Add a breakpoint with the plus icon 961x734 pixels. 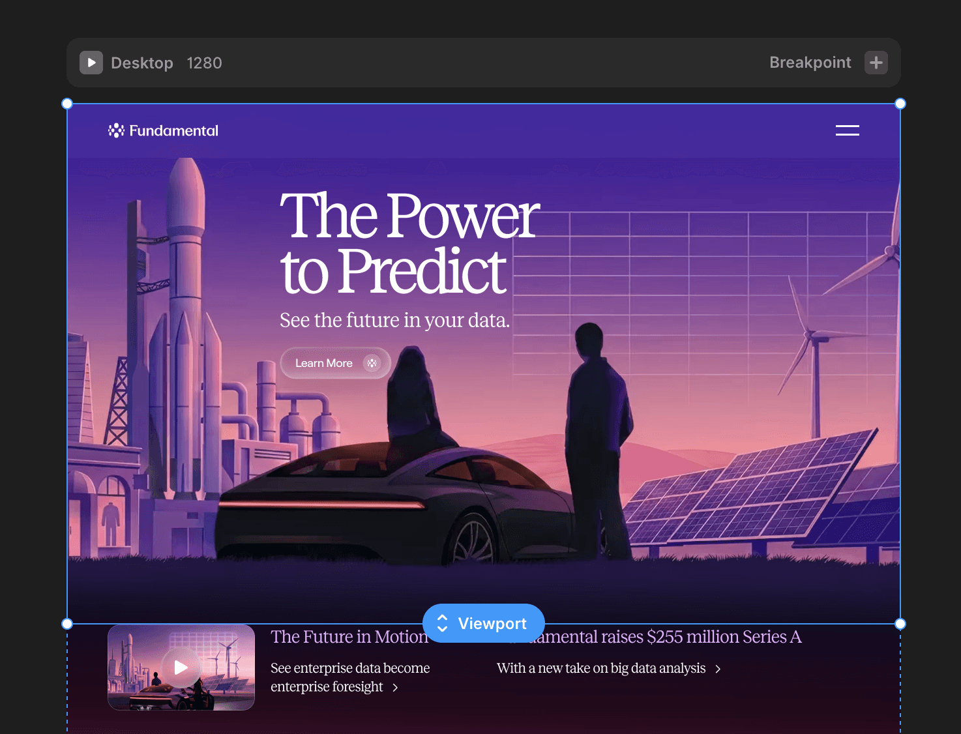point(876,63)
